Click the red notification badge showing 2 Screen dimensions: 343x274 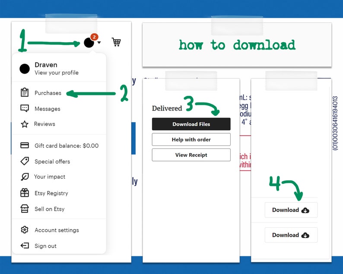[x=94, y=37]
